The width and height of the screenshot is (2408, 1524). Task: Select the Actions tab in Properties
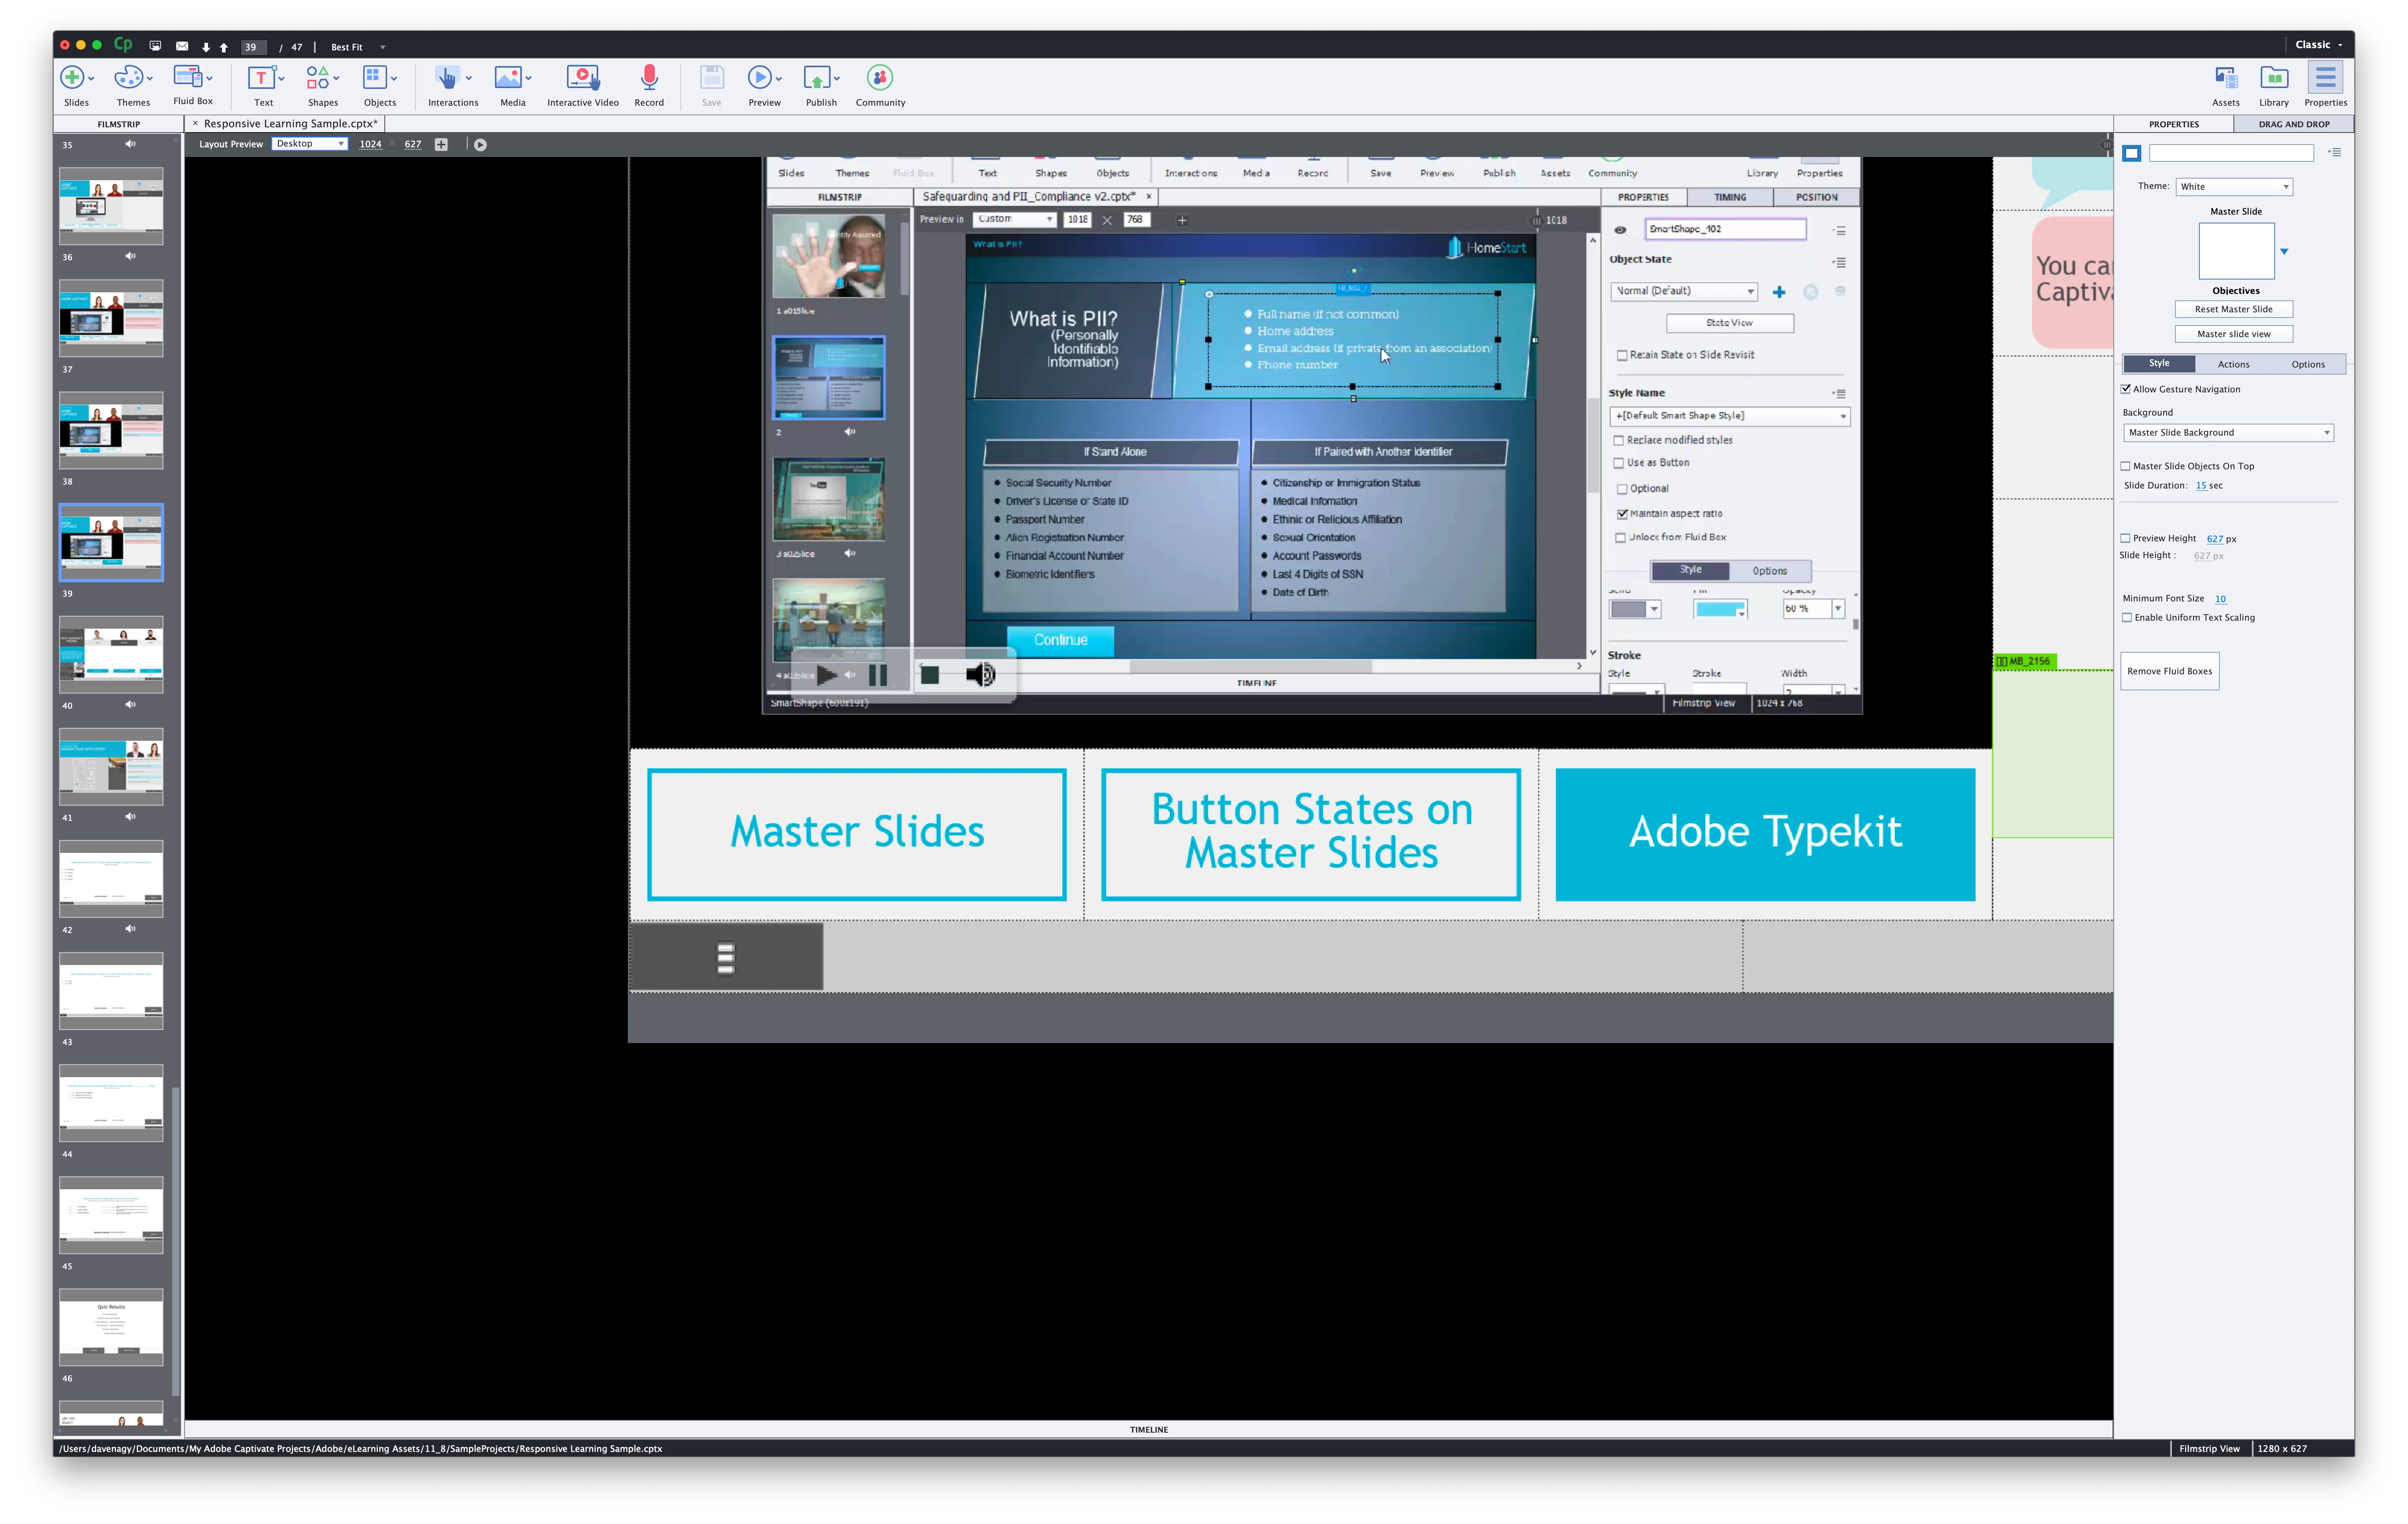tap(2233, 364)
